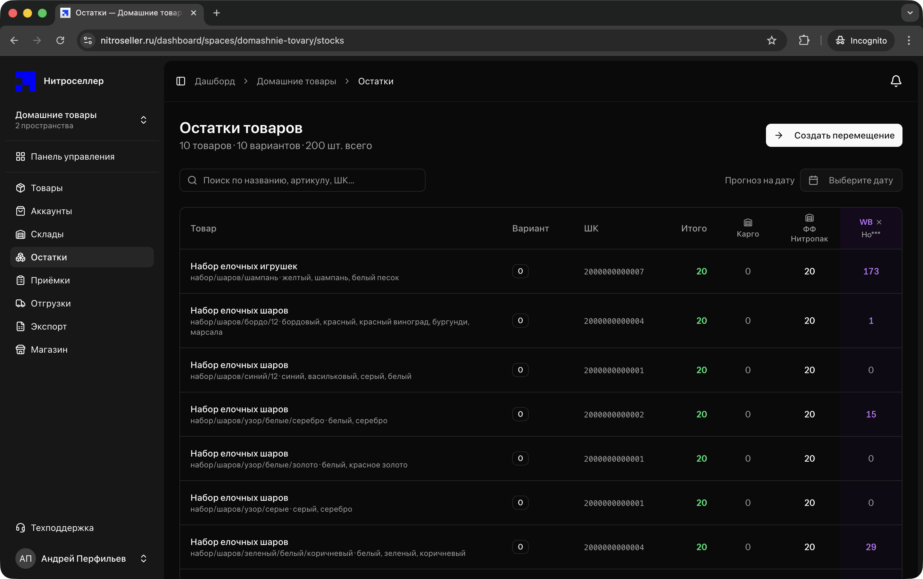
Task: Open browser extensions puzzle icon
Action: (804, 41)
